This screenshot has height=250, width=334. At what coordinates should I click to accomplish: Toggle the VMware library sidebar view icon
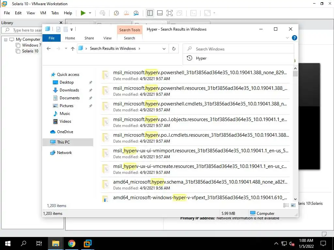150,13
